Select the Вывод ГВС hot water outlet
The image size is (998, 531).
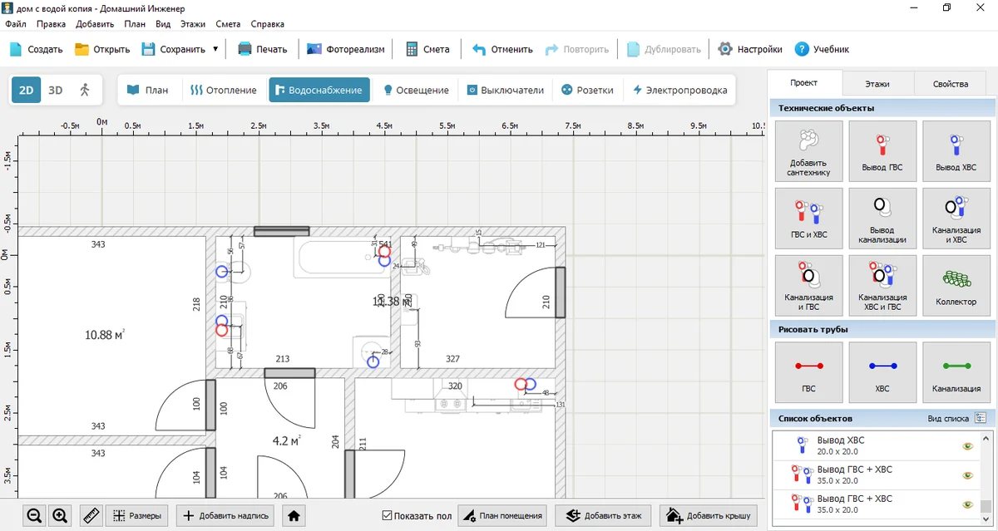[882, 151]
